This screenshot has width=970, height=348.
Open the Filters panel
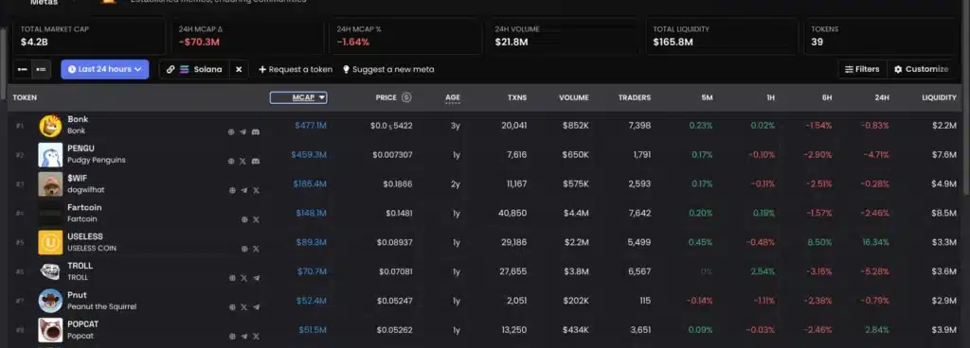coord(862,69)
